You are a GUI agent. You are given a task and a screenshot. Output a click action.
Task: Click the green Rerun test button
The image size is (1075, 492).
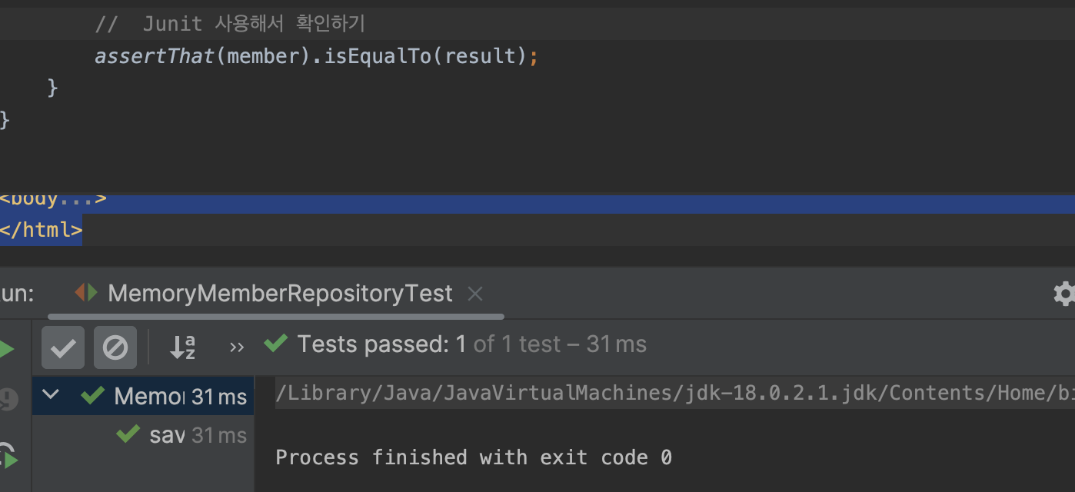point(6,349)
